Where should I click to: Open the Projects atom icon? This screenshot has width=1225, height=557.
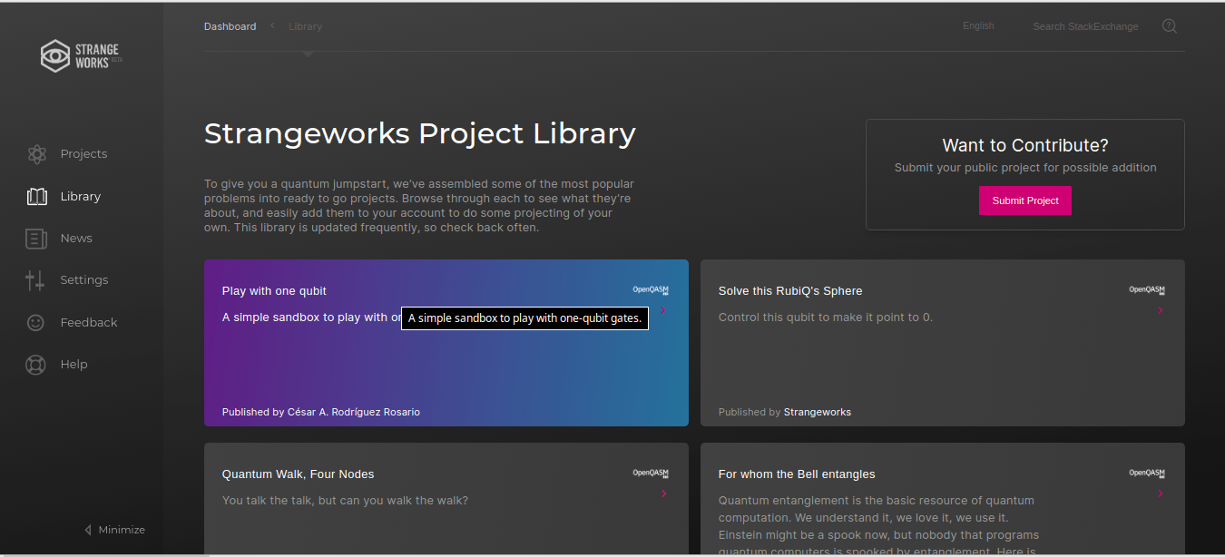click(36, 154)
